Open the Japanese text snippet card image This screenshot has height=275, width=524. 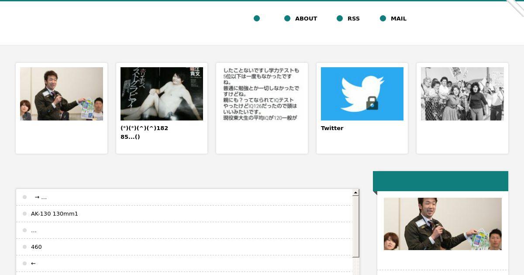[x=262, y=94]
